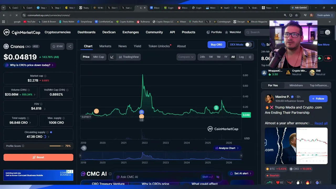This screenshot has width=336, height=189.
Task: Open the CoinMarketCap home logo
Action: 22,32
